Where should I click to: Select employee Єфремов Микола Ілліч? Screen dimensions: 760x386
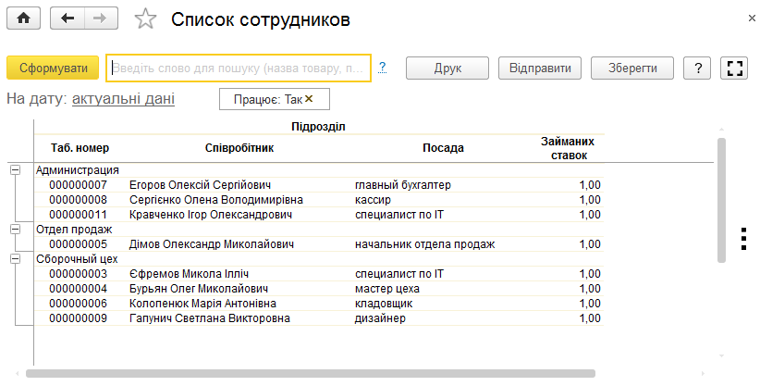coord(189,274)
